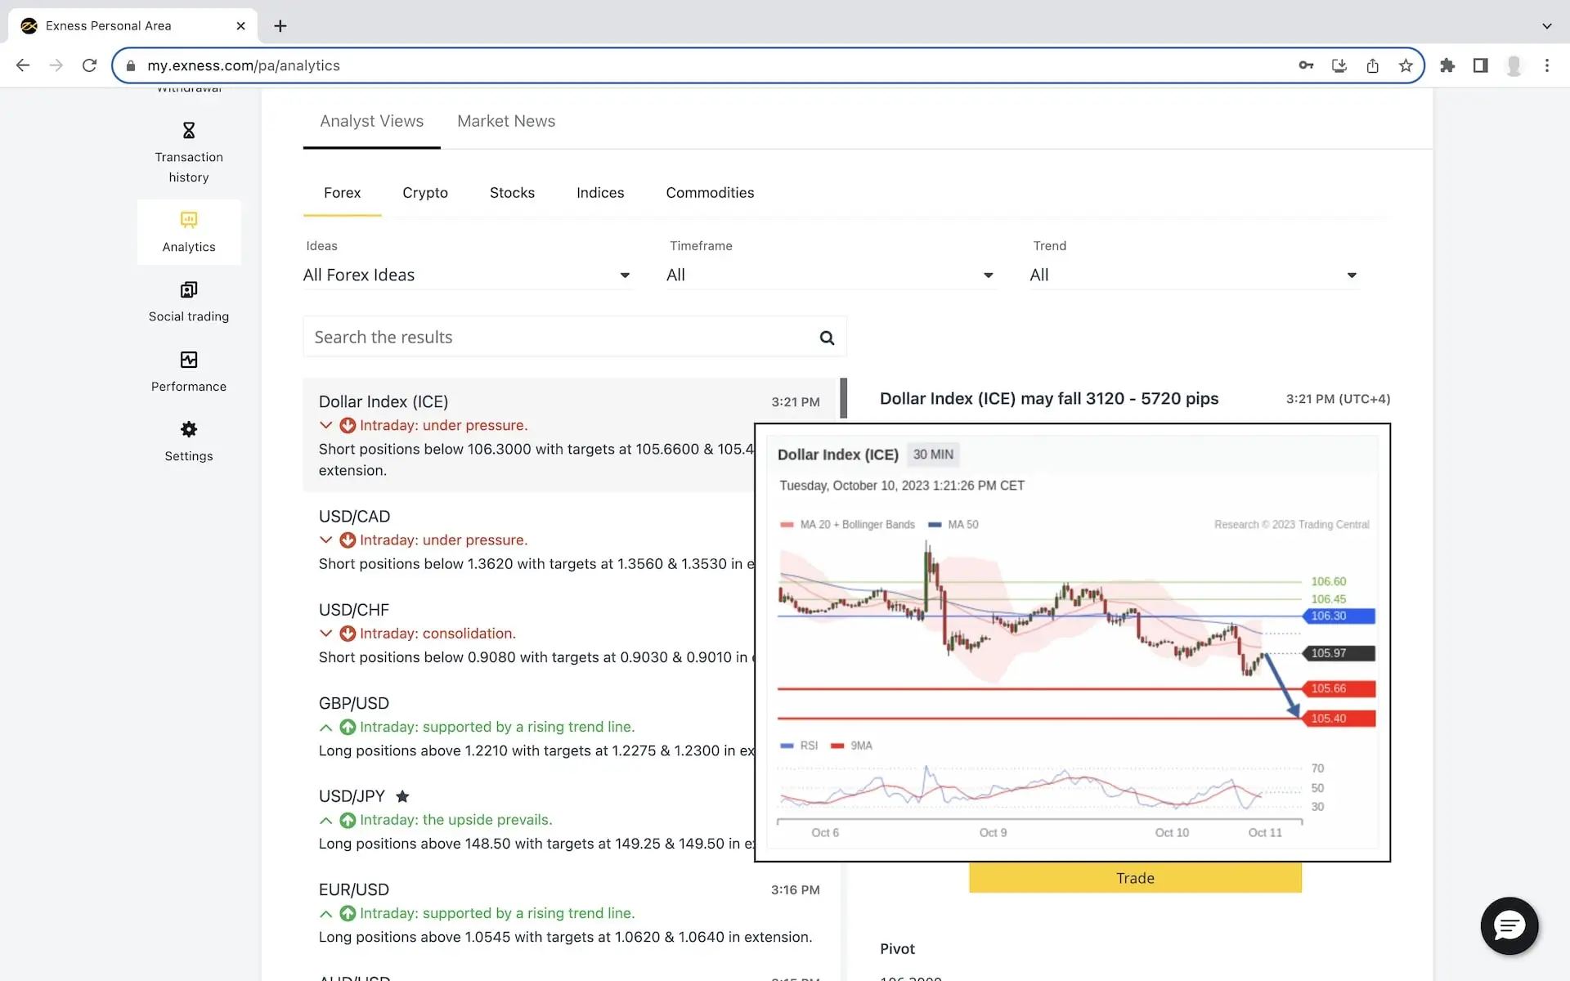
Task: Select the Commodities tab
Action: (710, 193)
